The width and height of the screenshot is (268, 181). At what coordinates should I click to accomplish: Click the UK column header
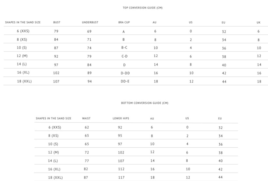(x=259, y=23)
